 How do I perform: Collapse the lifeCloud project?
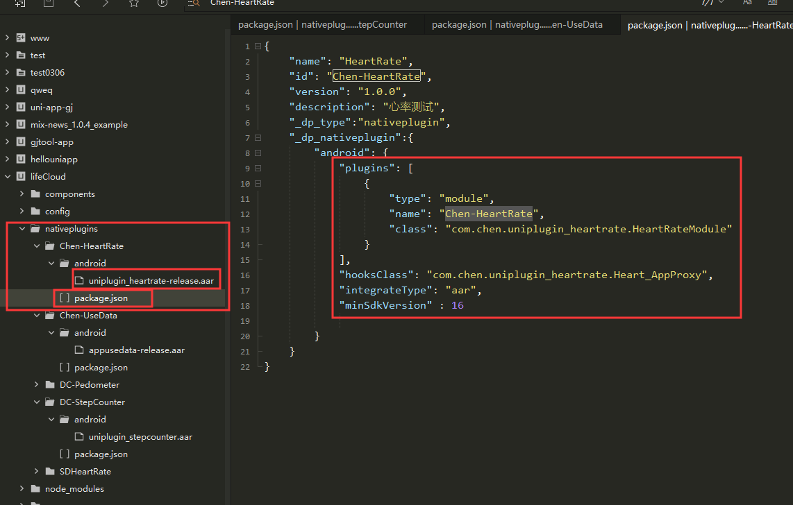coord(7,176)
